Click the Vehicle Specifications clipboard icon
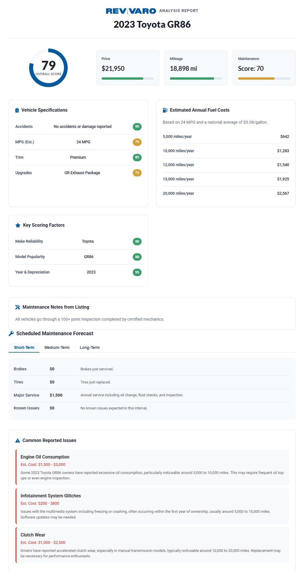The width and height of the screenshot is (304, 571). coord(17,110)
